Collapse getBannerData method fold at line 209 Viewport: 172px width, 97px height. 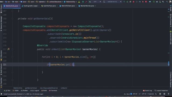pos(12,19)
